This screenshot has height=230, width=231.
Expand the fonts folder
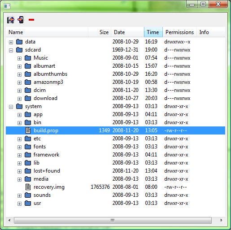click(19, 147)
